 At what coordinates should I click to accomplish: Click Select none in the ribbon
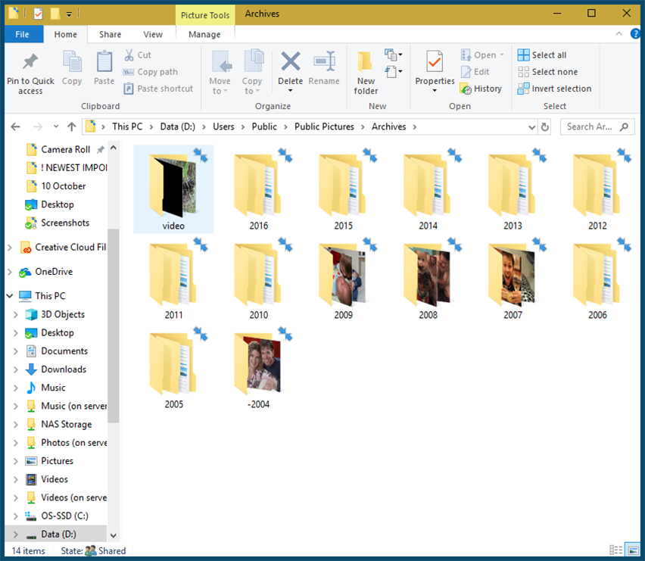pos(547,72)
